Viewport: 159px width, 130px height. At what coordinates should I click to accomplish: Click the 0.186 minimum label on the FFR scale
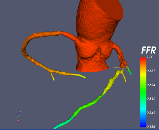pos(151,127)
